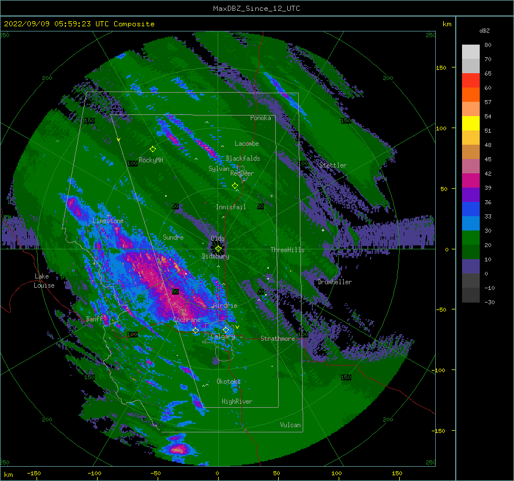Click the Sylvan label
Viewport: 514px width, 481px height.
coord(219,169)
